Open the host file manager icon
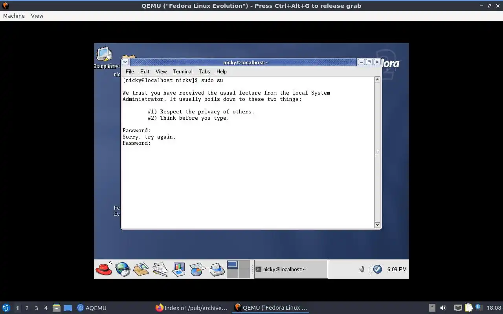 coord(57,308)
